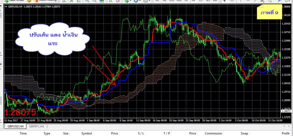Tile the chart windows
The image size is (293, 136).
point(102,1)
